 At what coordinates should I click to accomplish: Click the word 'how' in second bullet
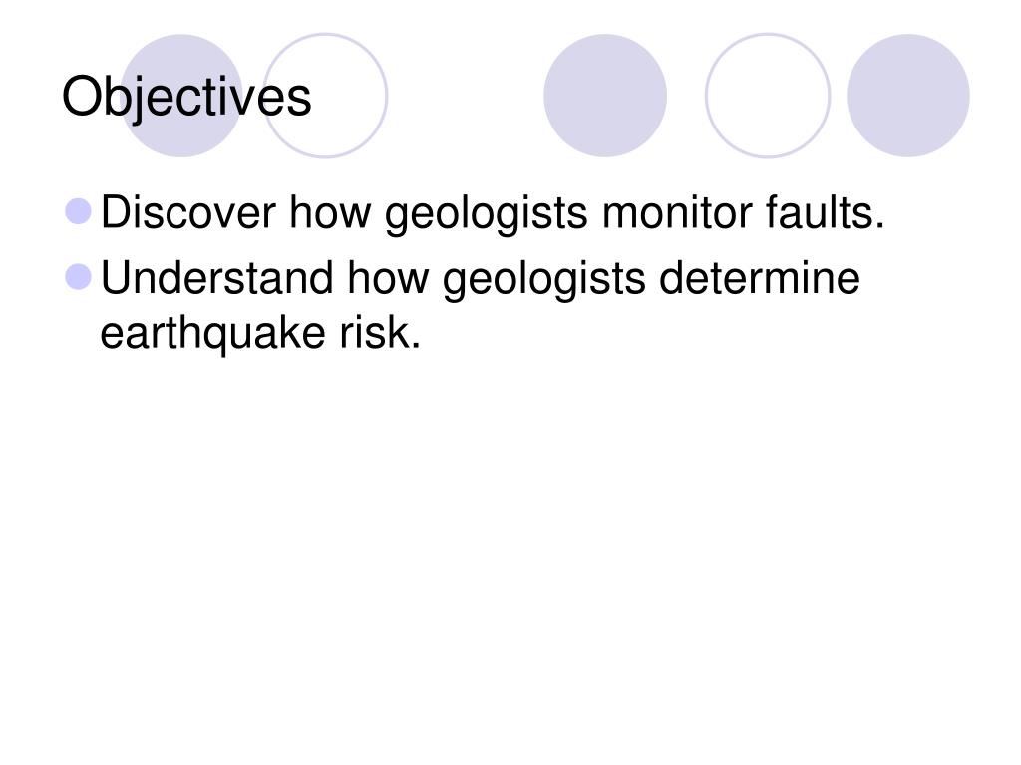coord(388,278)
